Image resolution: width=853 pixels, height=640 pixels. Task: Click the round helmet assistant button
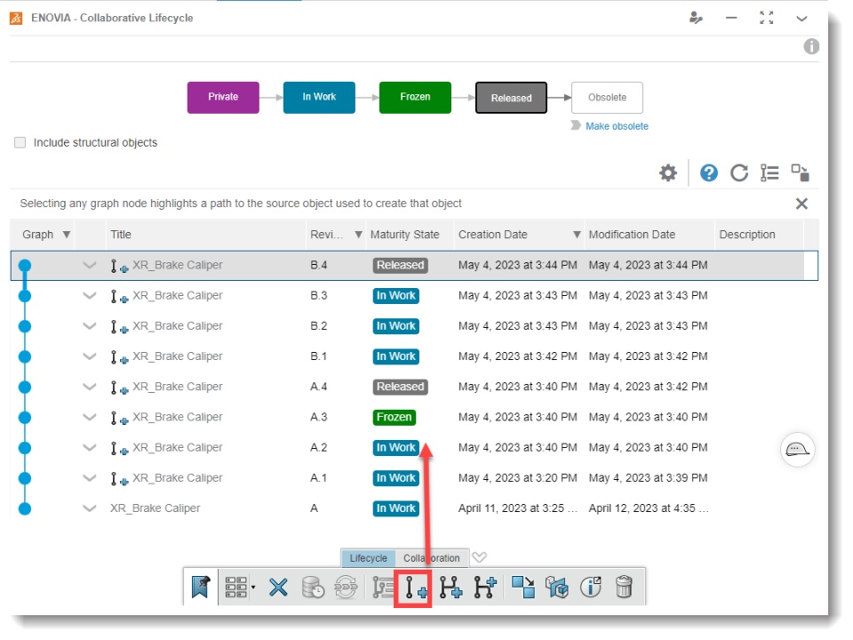pos(798,450)
